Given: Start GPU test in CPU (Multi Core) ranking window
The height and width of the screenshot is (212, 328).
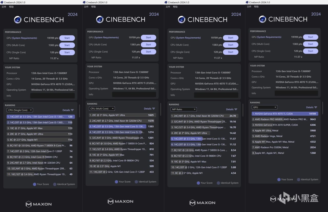Looking at the screenshot, I should [148, 37].
